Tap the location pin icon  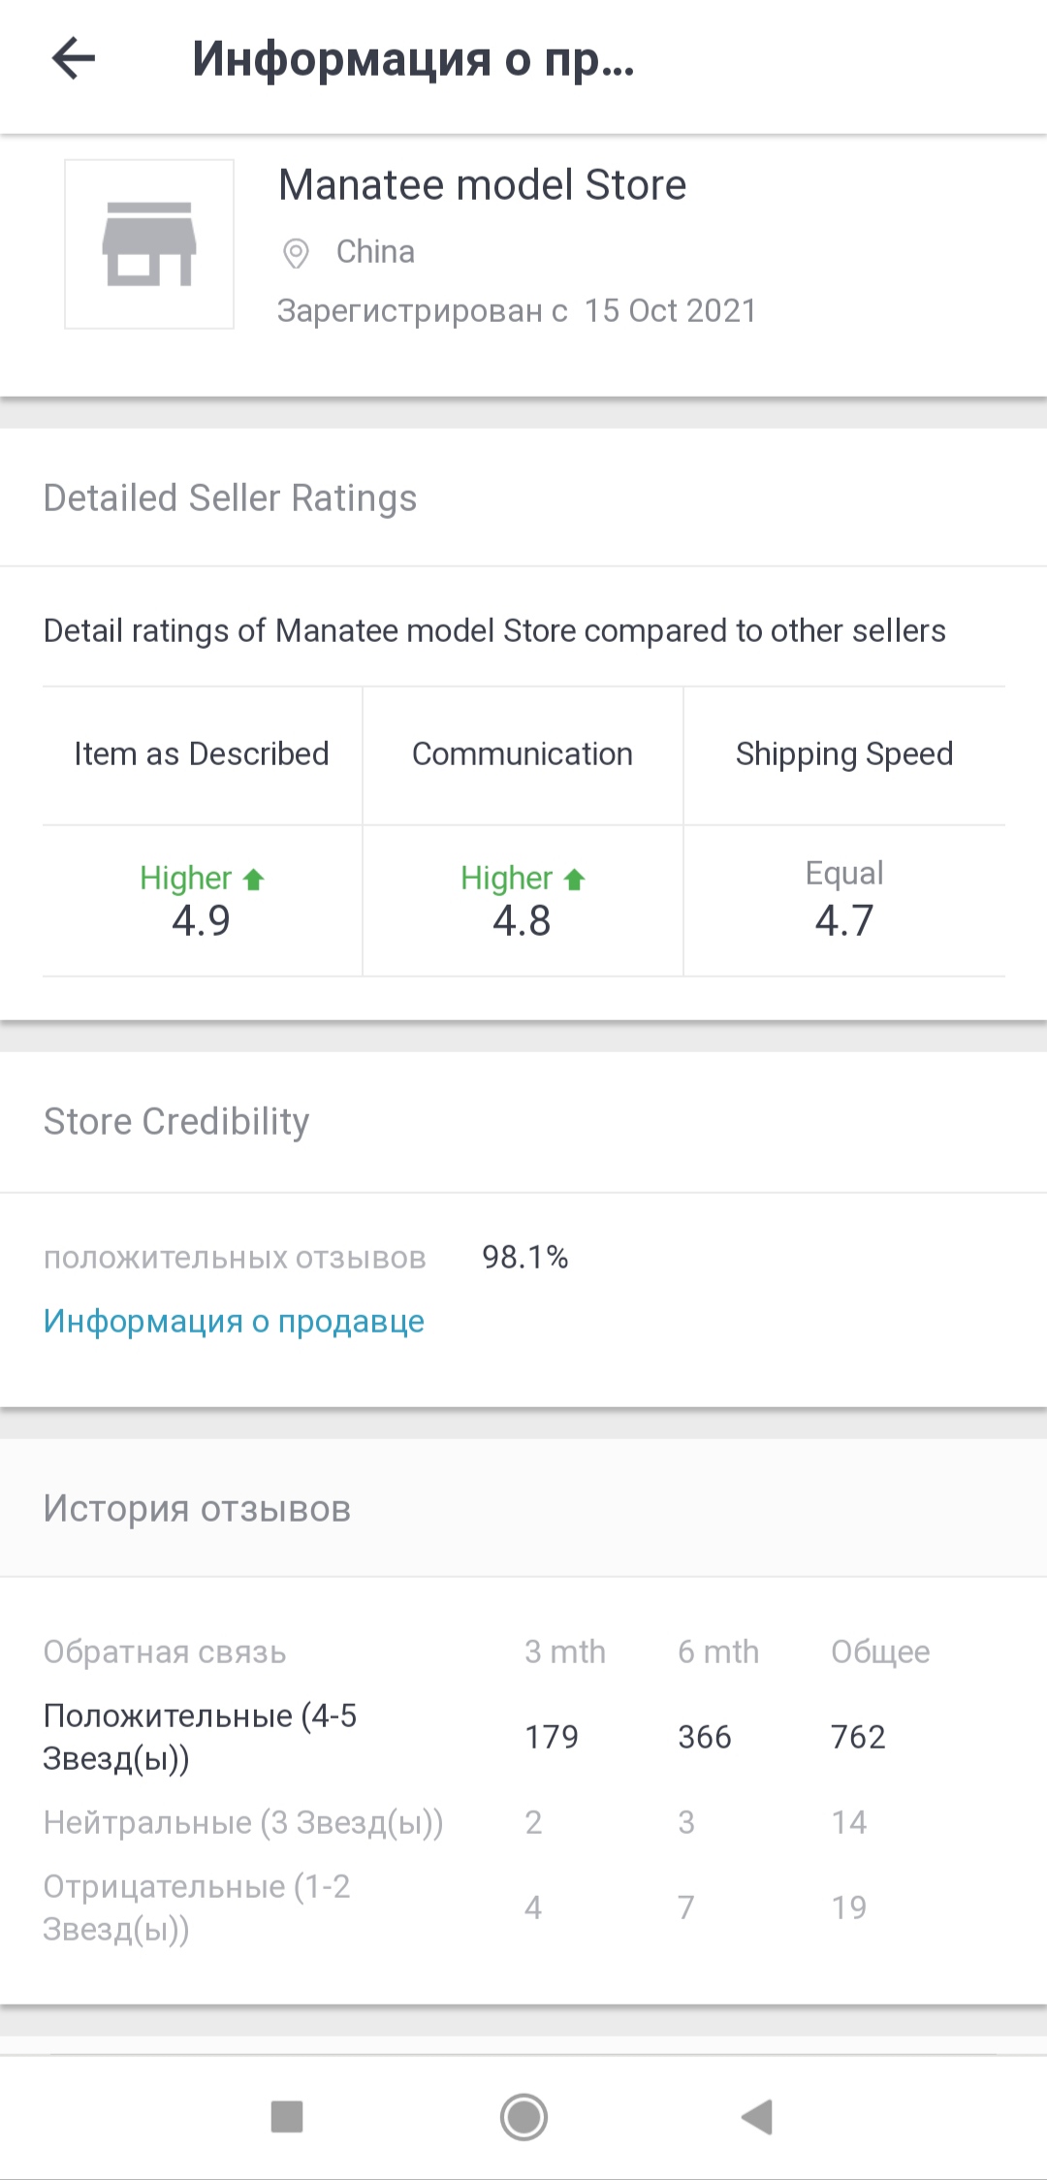click(x=296, y=253)
